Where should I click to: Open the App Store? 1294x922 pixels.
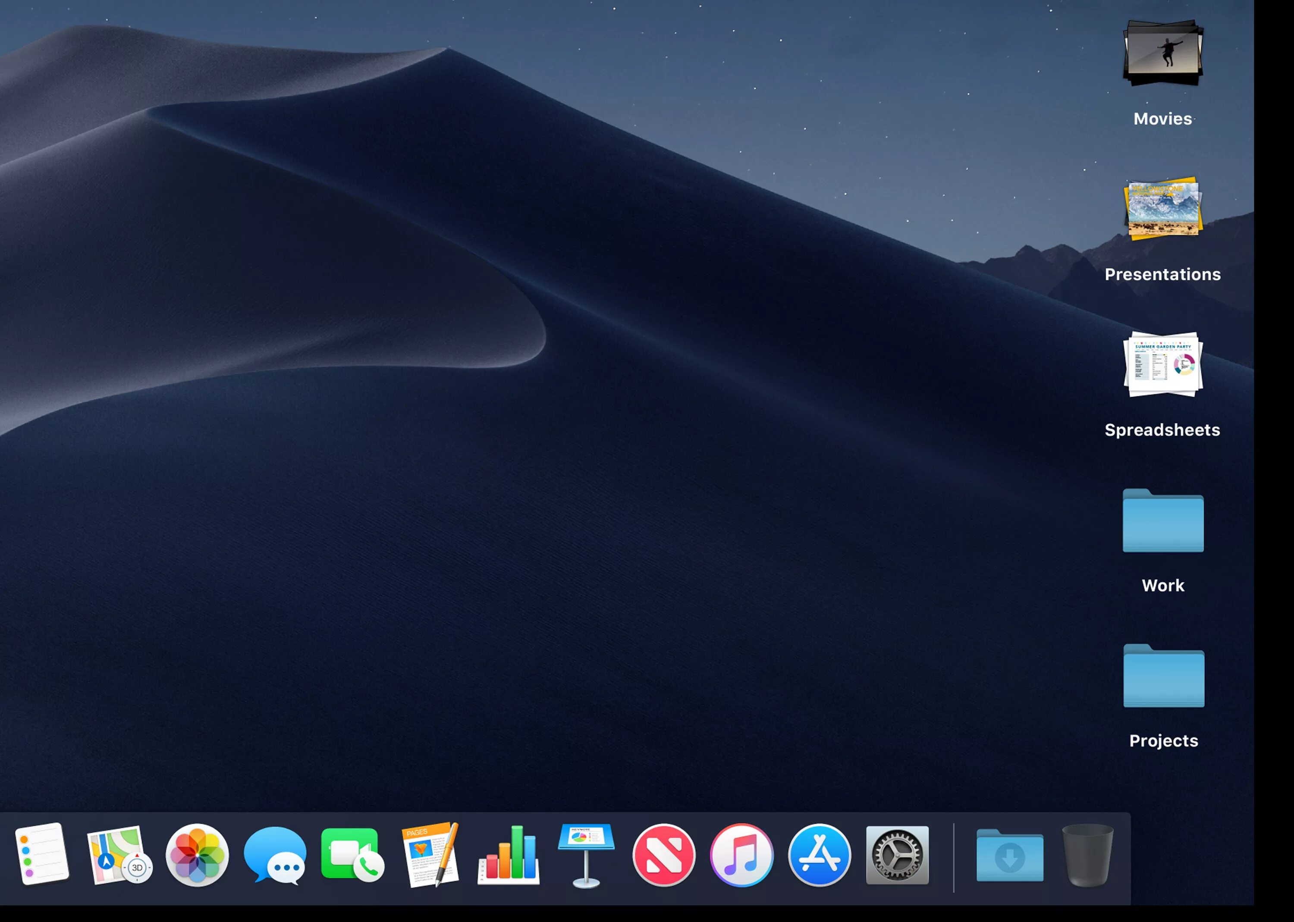tap(820, 855)
